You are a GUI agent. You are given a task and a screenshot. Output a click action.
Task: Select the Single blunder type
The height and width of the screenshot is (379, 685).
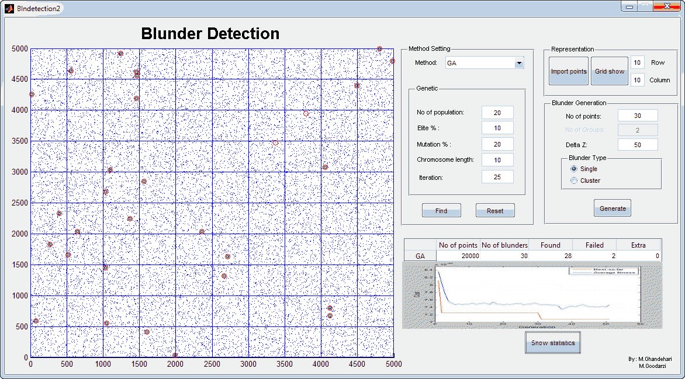tap(575, 169)
